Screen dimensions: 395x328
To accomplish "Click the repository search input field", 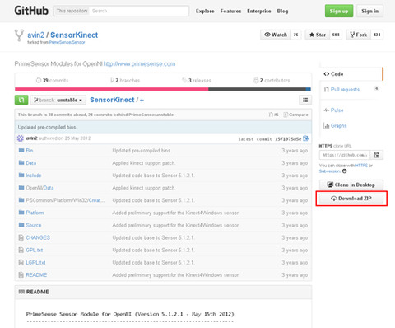I will point(139,11).
